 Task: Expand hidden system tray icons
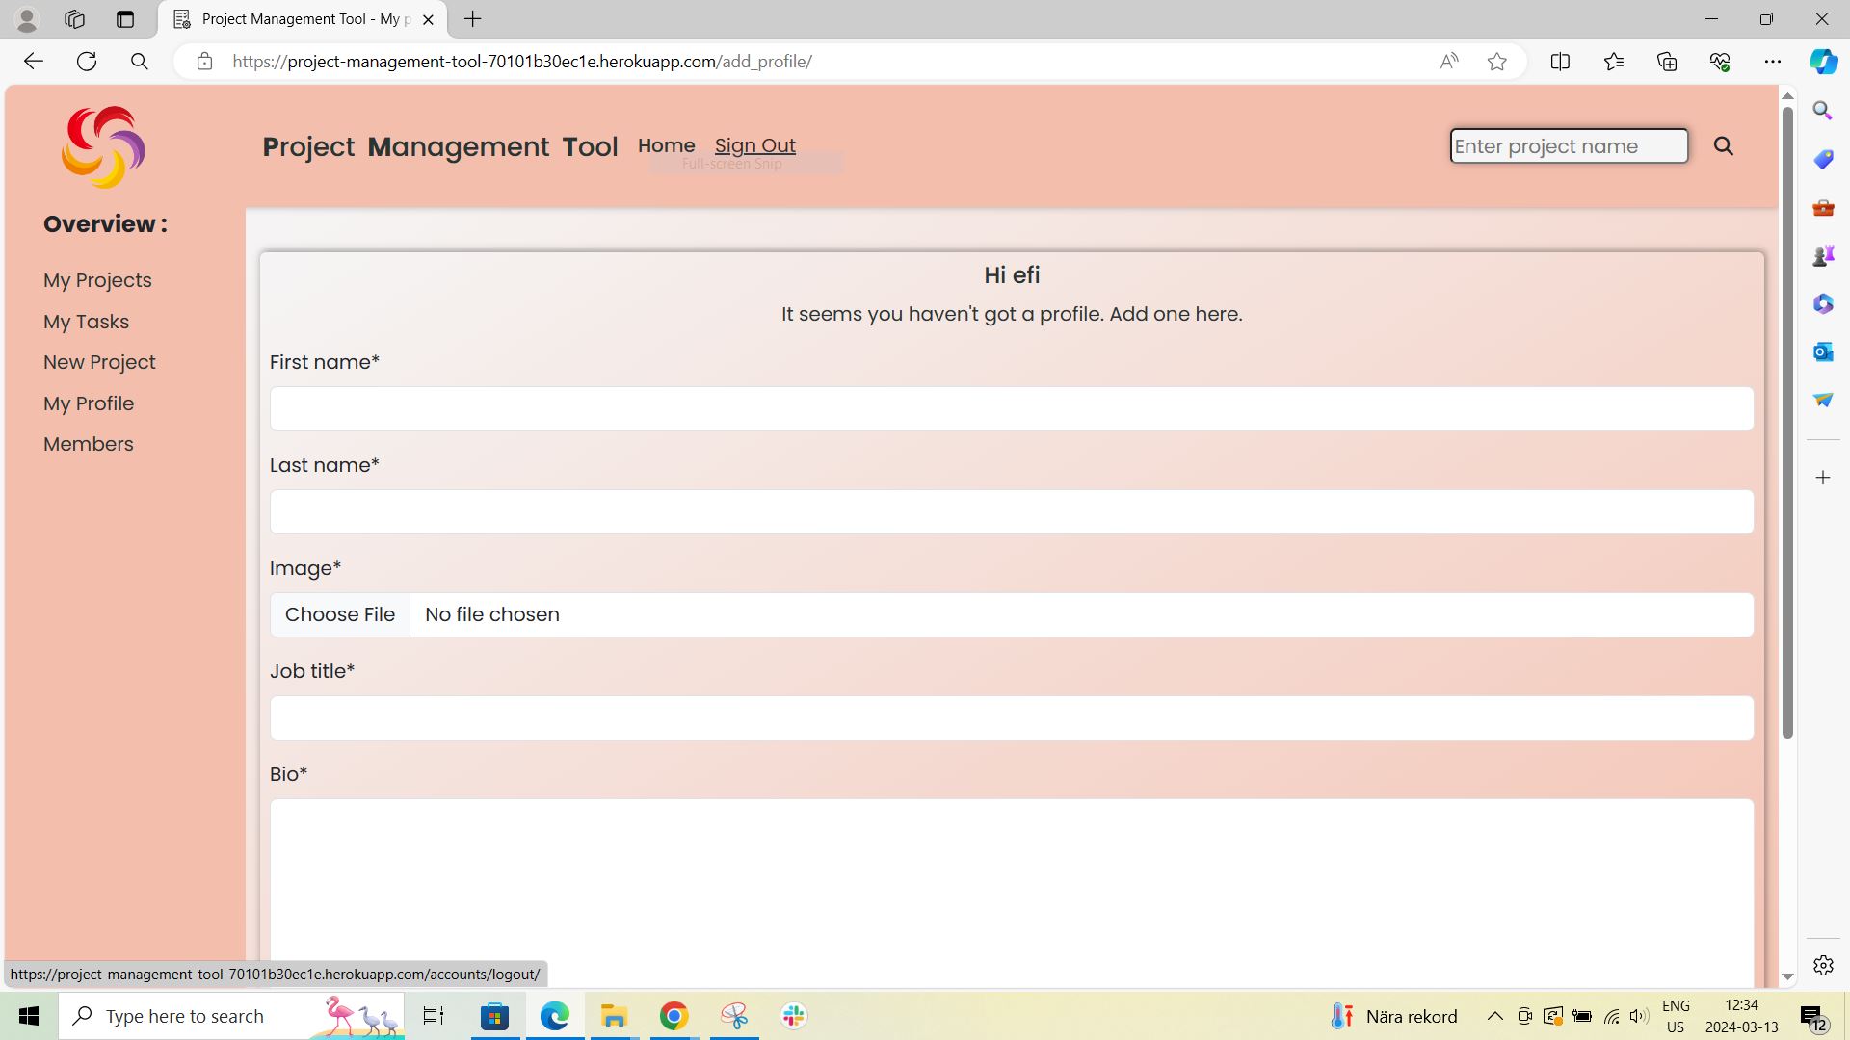pos(1494,1015)
